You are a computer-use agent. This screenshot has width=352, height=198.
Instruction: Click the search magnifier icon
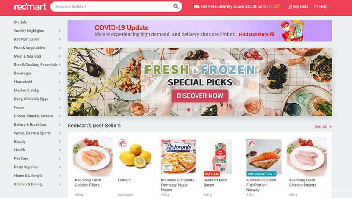176,6
